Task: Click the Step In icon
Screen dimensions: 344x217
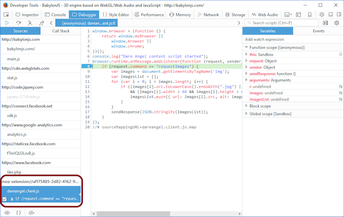Action: 30,23
